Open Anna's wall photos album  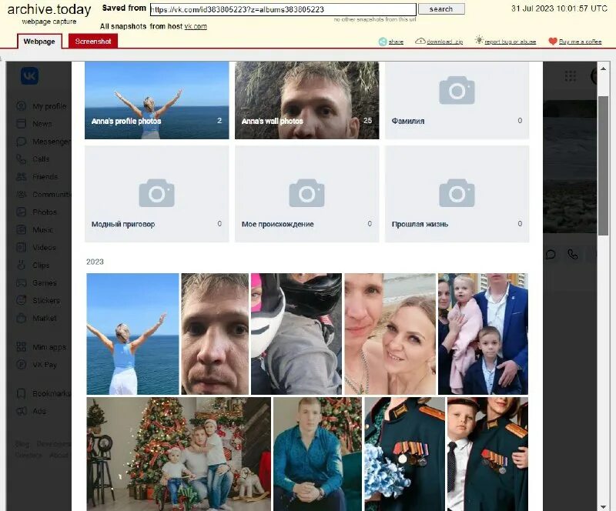(x=306, y=100)
